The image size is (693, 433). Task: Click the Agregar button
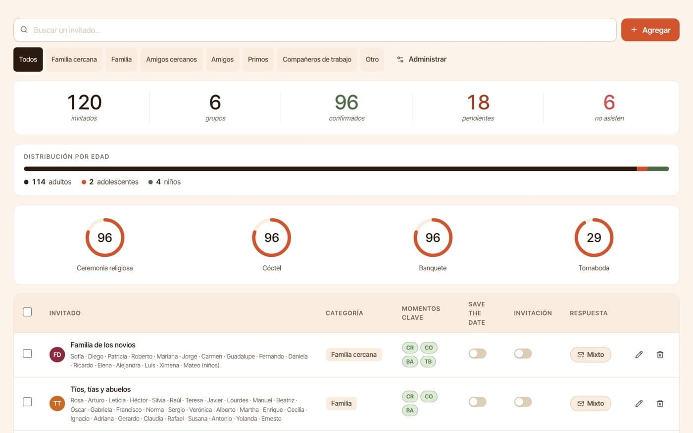point(650,30)
